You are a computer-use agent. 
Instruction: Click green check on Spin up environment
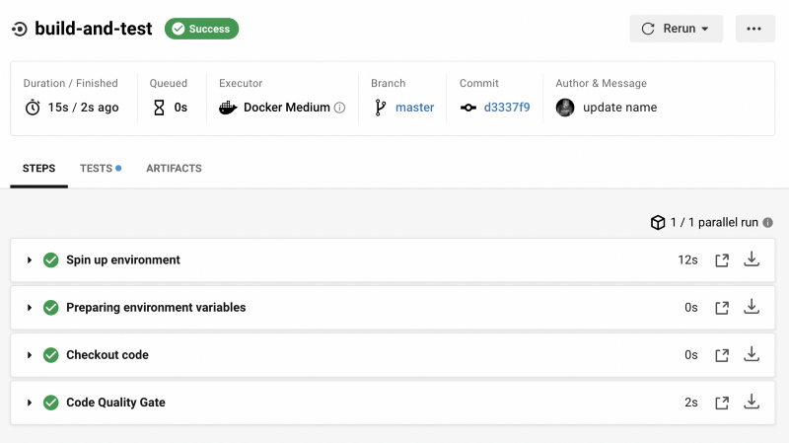(x=51, y=260)
